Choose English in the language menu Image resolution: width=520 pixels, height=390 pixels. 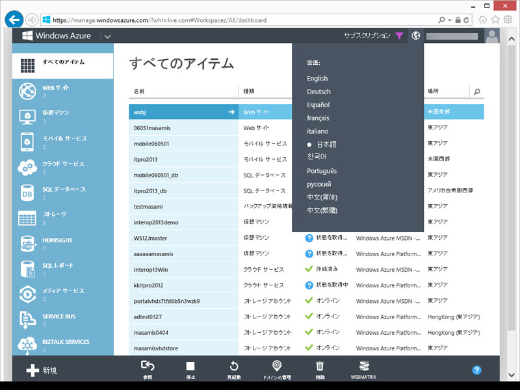point(317,79)
